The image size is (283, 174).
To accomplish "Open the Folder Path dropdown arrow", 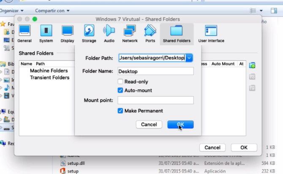I will pyautogui.click(x=189, y=58).
